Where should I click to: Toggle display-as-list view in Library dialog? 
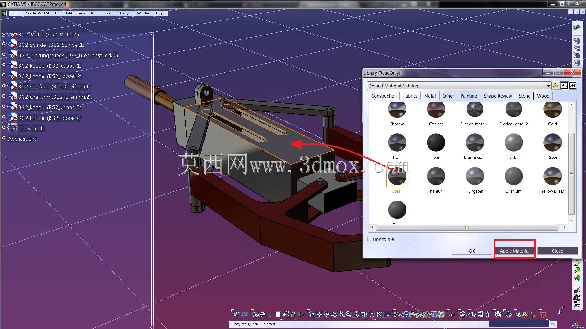tap(573, 86)
